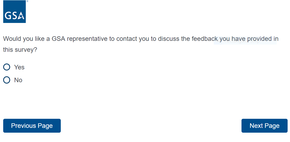Click the empty circle beside Yes

point(7,67)
